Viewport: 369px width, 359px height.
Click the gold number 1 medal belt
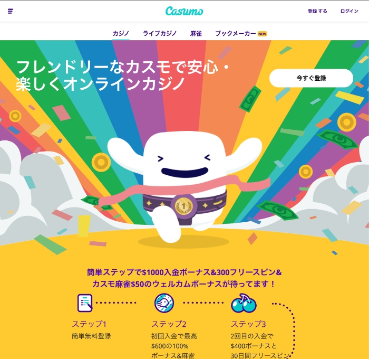click(184, 205)
